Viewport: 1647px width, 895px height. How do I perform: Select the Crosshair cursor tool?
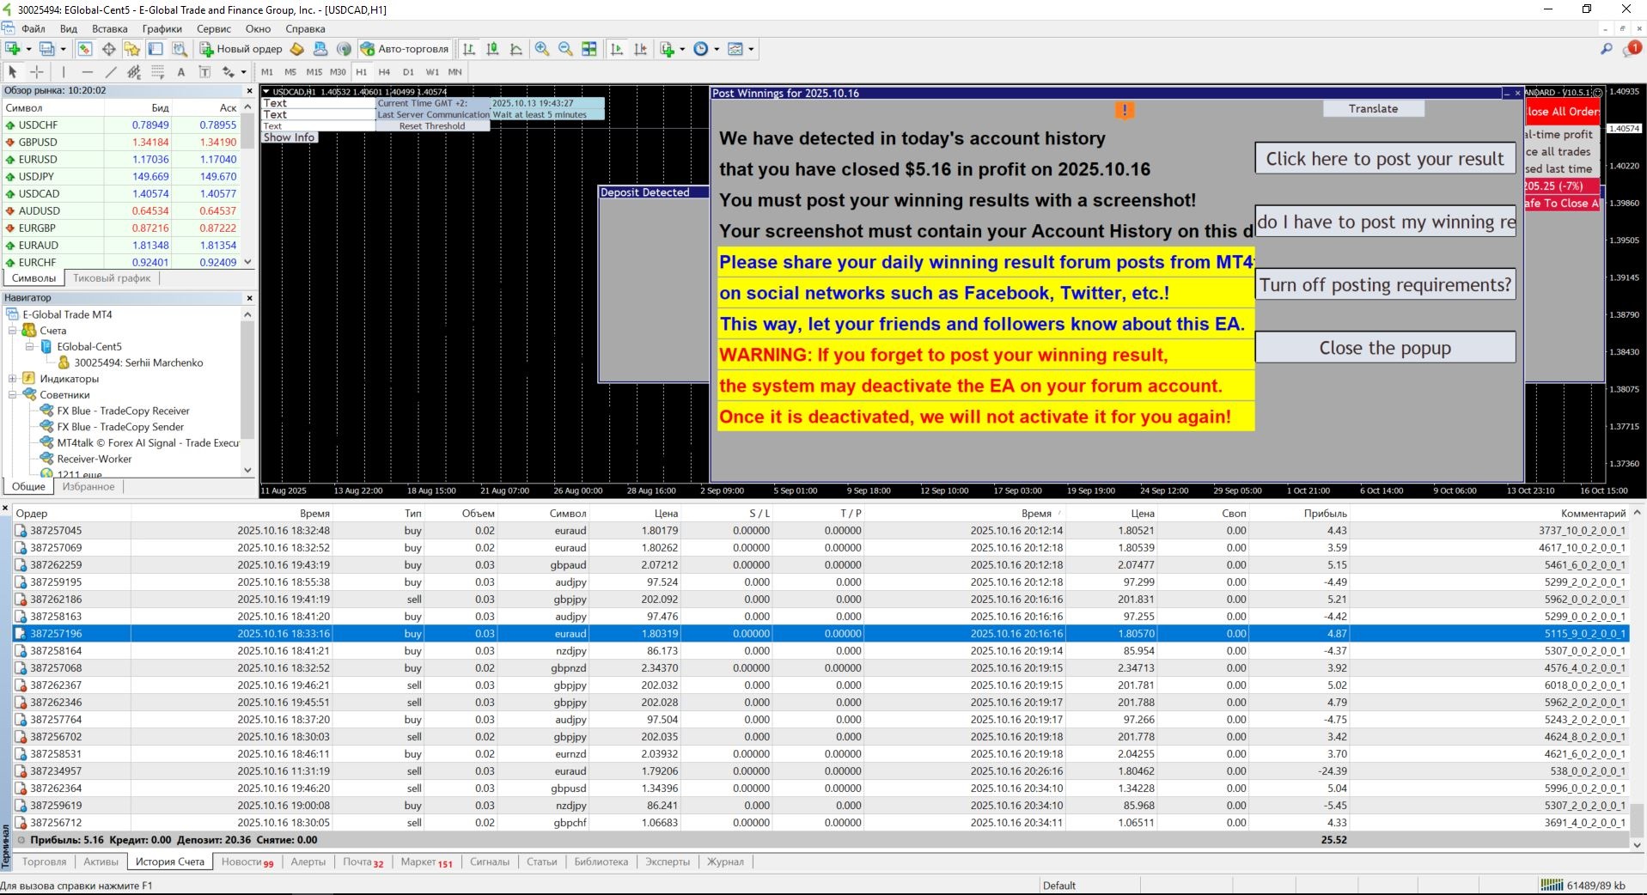pyautogui.click(x=37, y=72)
